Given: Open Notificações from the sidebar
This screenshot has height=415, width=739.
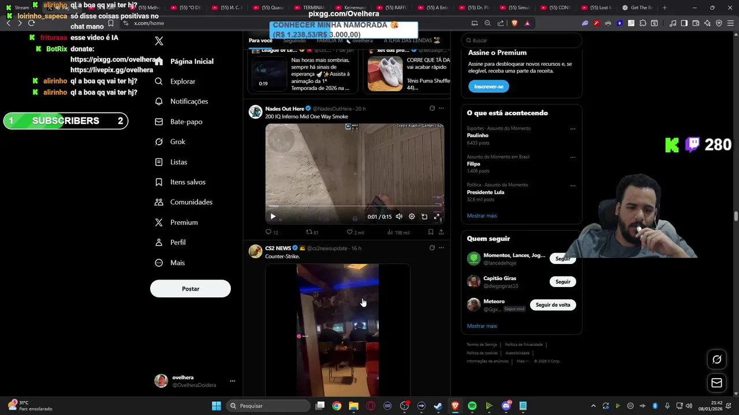Looking at the screenshot, I should [181, 101].
